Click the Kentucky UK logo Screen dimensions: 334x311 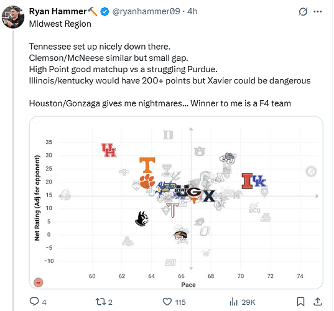coord(259,181)
